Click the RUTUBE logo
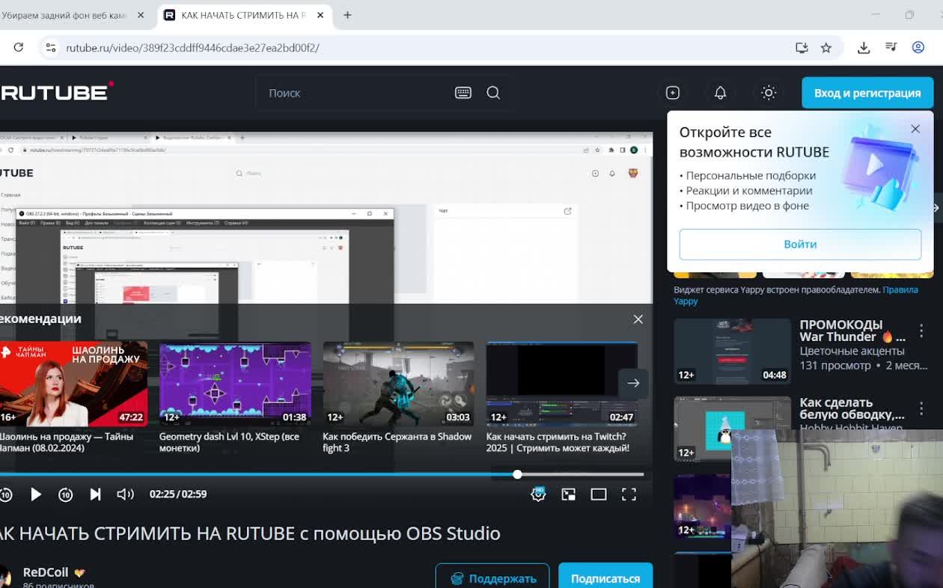 pyautogui.click(x=56, y=92)
